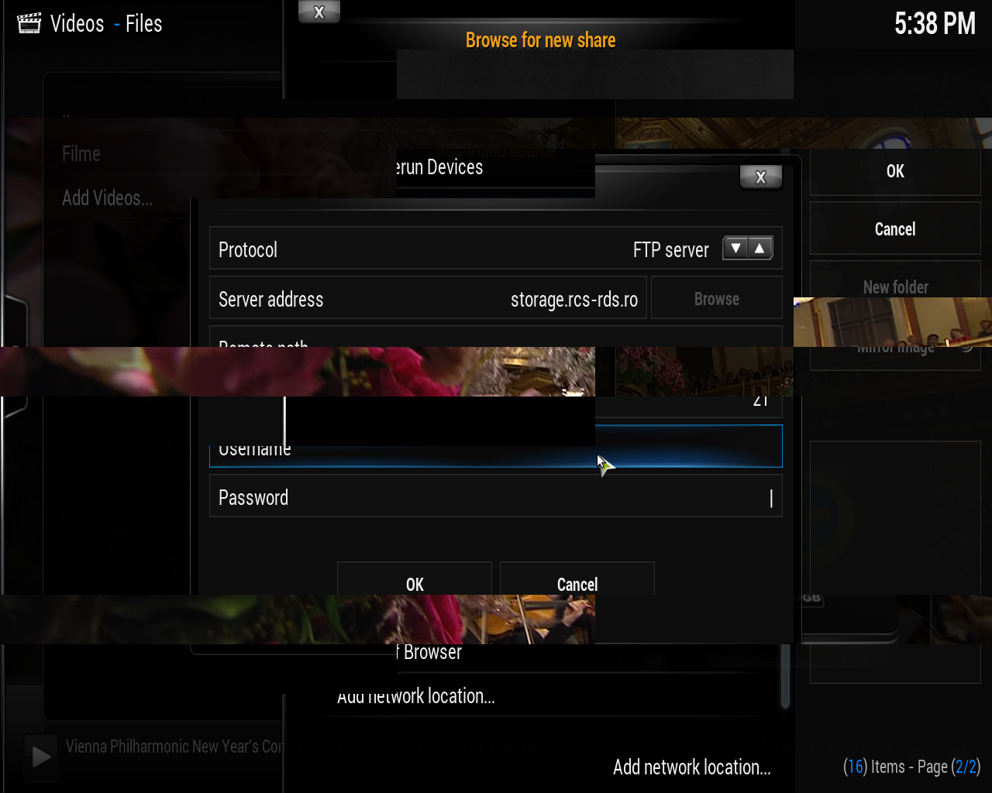Select next protocol with up arrow
The image size is (992, 793).
(760, 249)
